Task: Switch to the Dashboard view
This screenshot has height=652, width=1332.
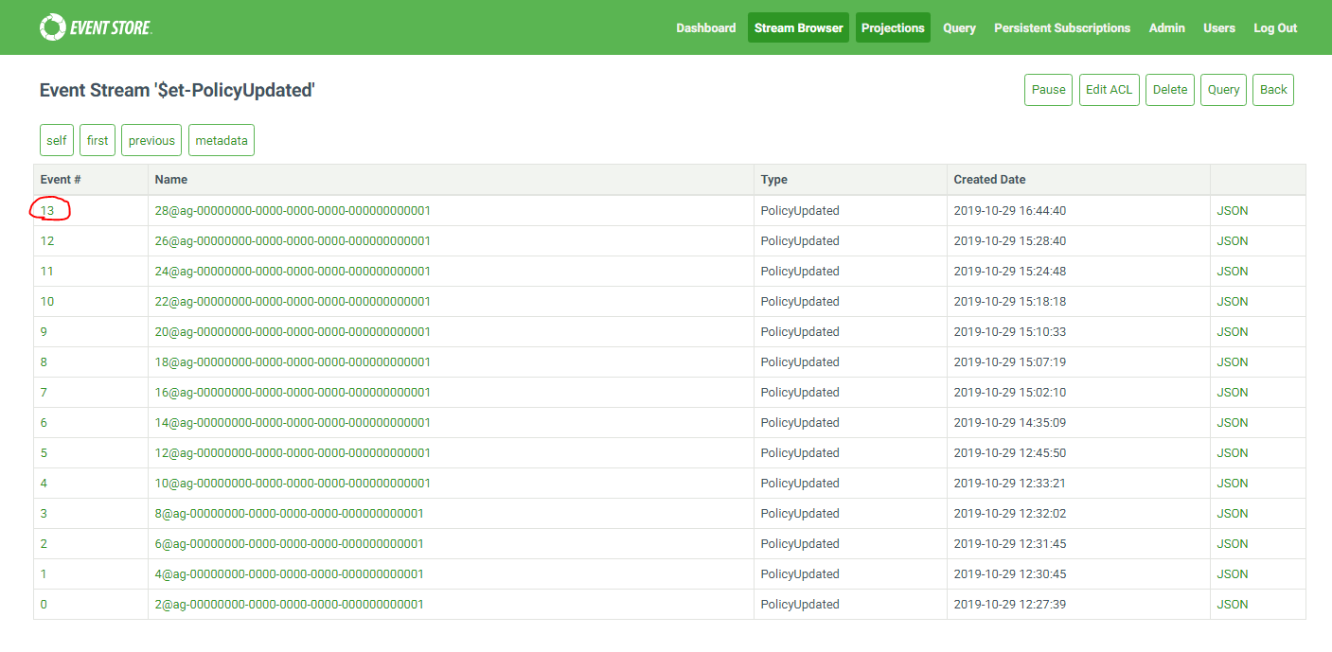Action: coord(706,27)
